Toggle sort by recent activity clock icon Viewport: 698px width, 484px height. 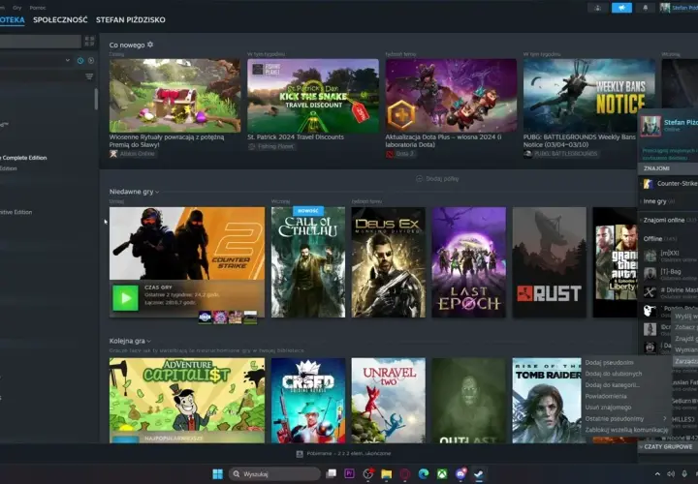point(80,60)
